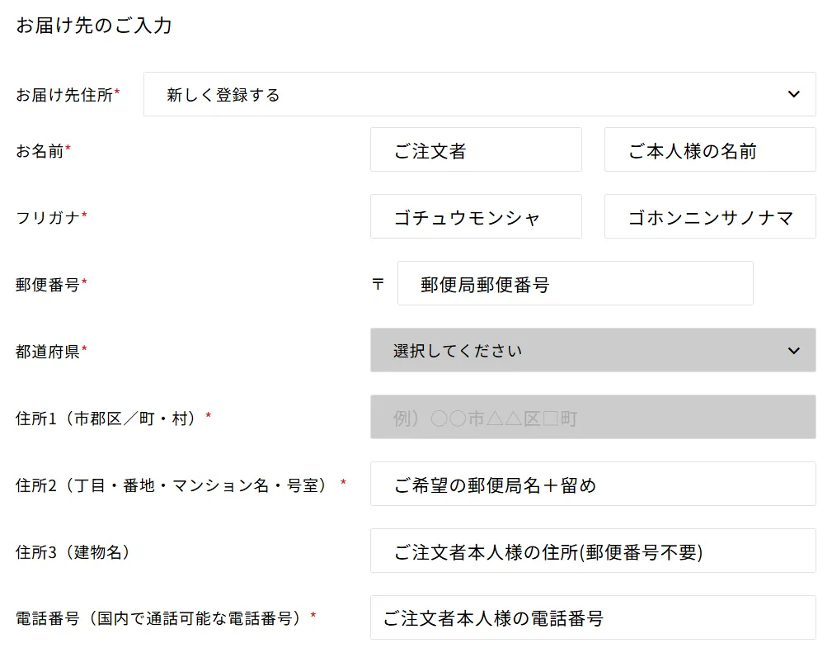832x648 pixels.
Task: Click the 郵便局郵便番号 postal code field
Action: pos(575,284)
